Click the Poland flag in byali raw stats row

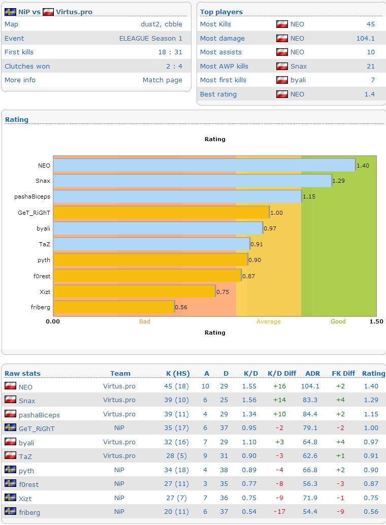(10, 442)
